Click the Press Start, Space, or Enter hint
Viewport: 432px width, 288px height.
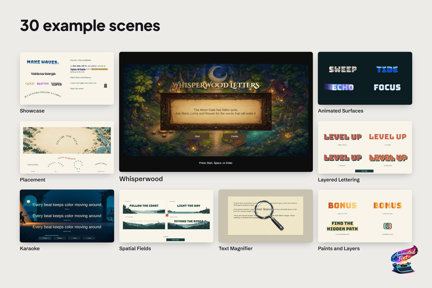coord(216,163)
